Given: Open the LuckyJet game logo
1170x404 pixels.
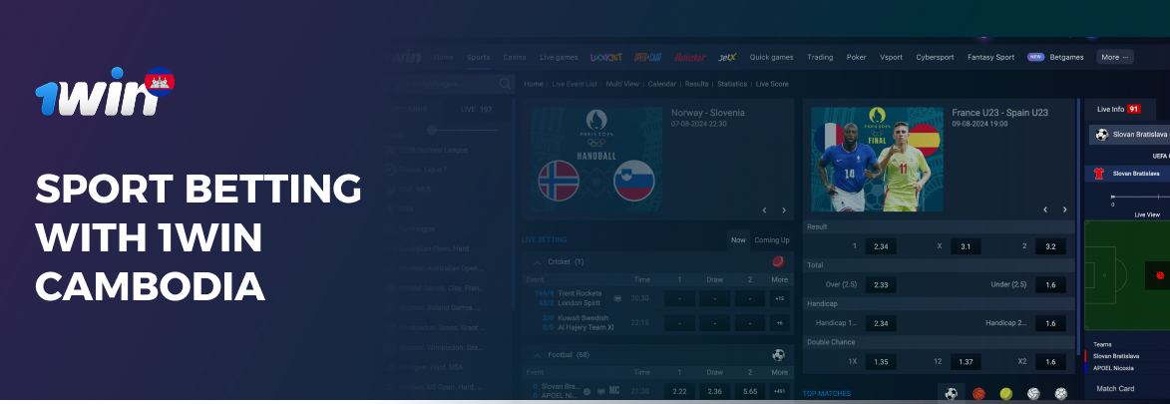Looking at the screenshot, I should coord(605,58).
